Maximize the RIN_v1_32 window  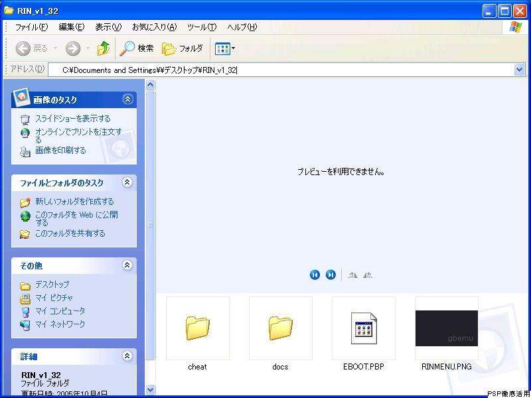505,11
